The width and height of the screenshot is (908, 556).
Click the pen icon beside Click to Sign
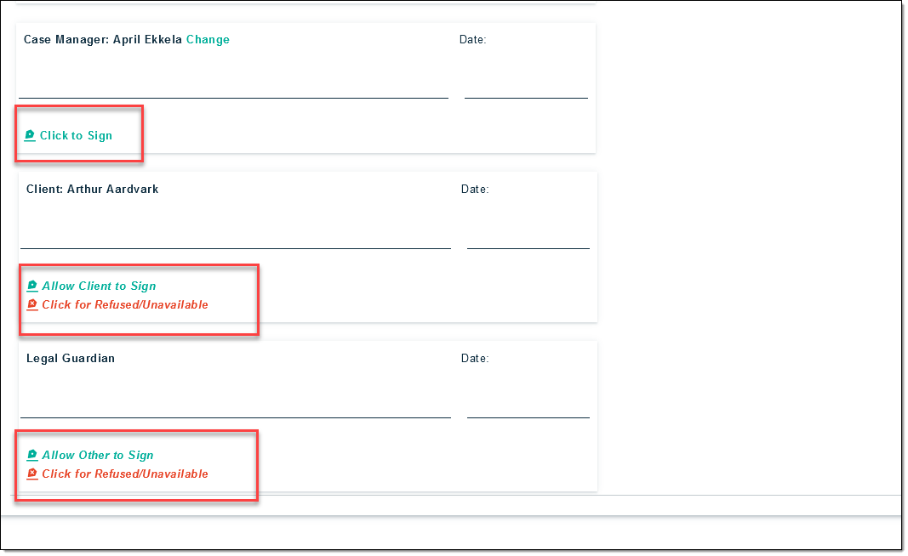click(x=30, y=135)
